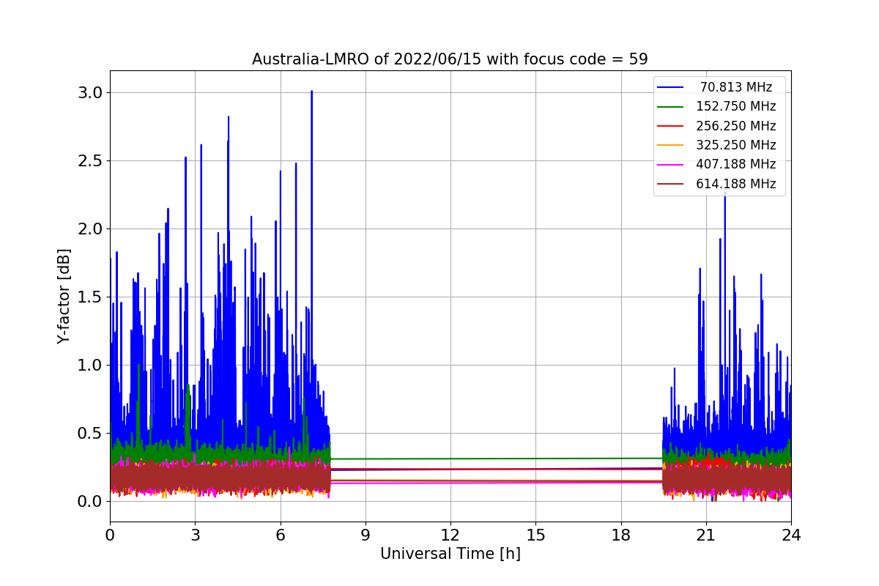Click the 12 x-axis tick label
The image size is (879, 586).
[x=450, y=535]
